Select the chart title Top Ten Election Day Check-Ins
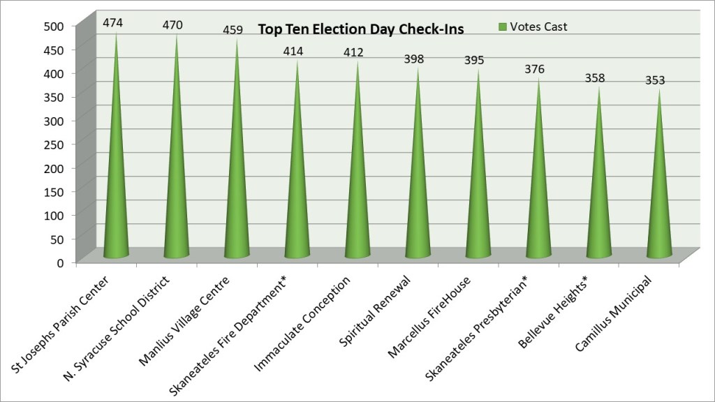Image resolution: width=715 pixels, height=402 pixels. [x=361, y=29]
